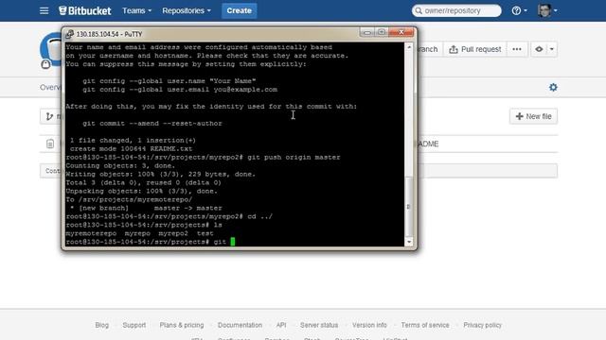This screenshot has width=606, height=340.
Task: Click the Pull request button
Action: point(475,49)
